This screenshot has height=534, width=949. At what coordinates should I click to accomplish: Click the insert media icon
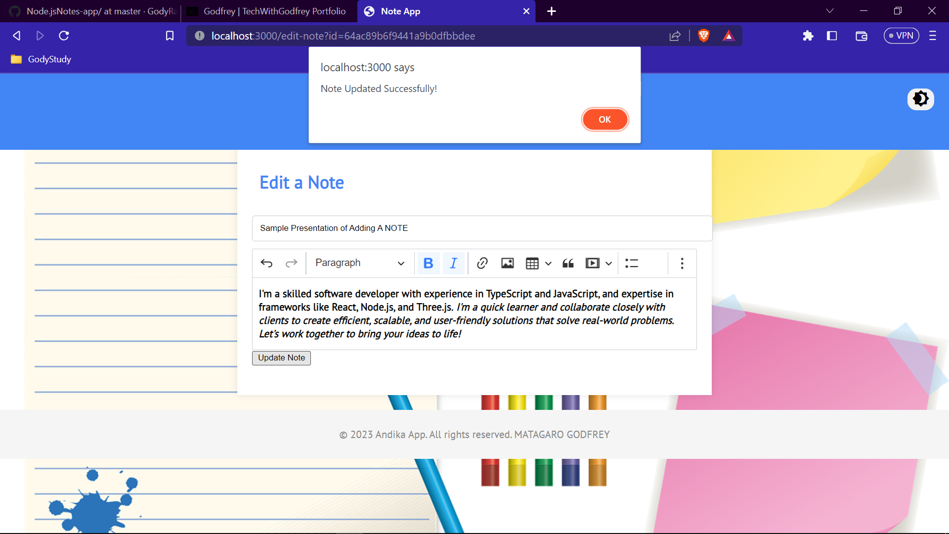[592, 263]
